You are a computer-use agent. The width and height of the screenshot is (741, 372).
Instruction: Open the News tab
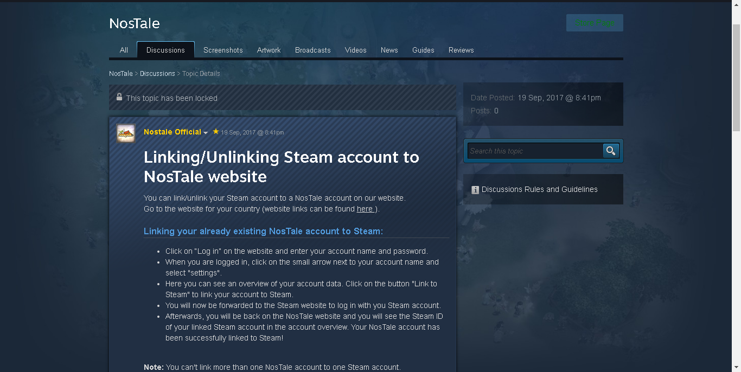point(389,50)
